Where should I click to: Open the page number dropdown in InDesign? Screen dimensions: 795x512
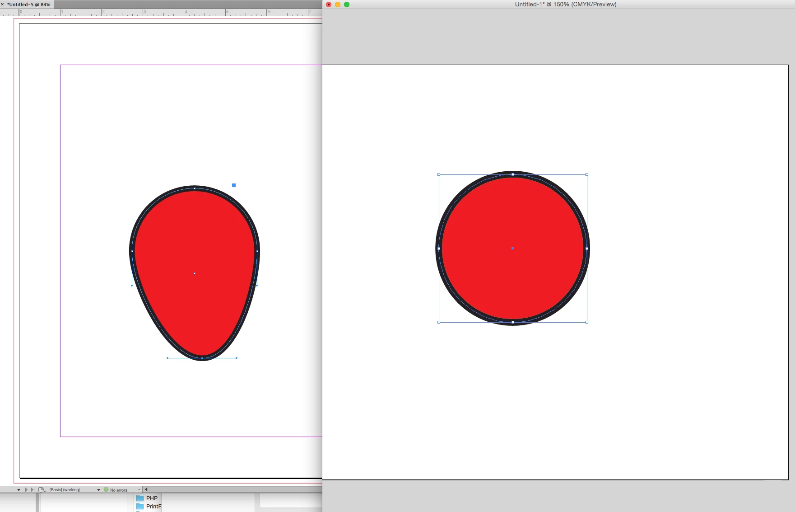click(19, 490)
